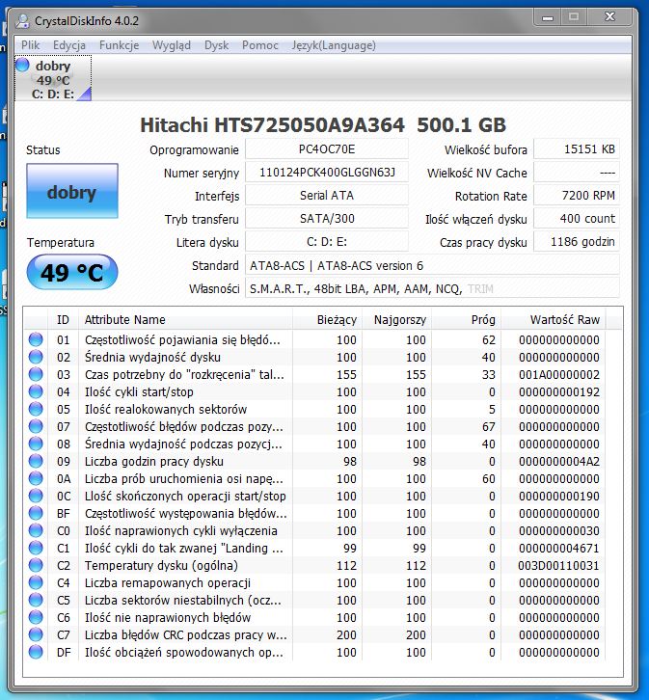Screen dimensions: 649x700
Task: Click the Najgorszy column header
Action: click(x=396, y=320)
